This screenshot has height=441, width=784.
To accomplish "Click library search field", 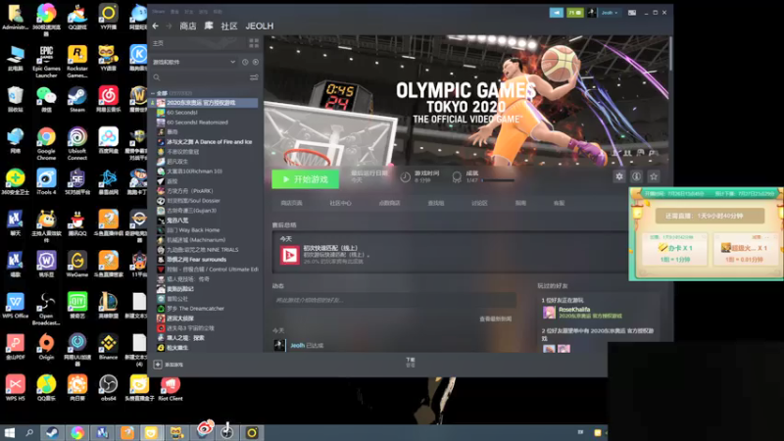I will tap(200, 77).
